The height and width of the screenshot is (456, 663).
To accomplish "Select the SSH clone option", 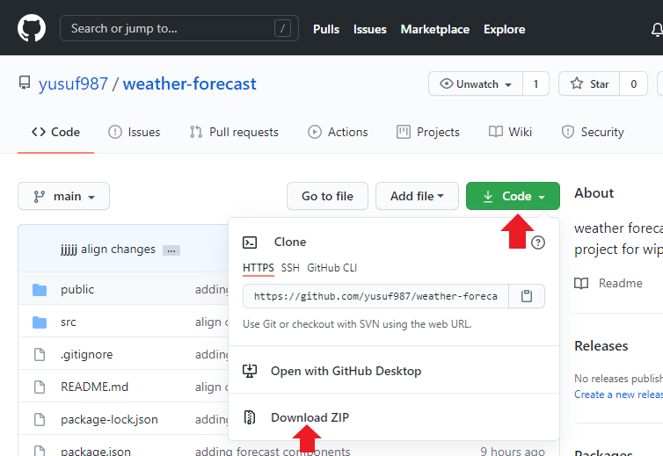I will [290, 268].
